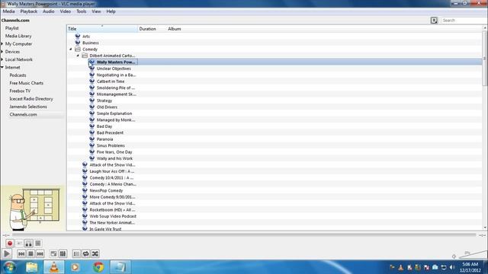Screen dimensions: 488x274
Task: Click the Business channel icon
Action: pyautogui.click(x=78, y=43)
